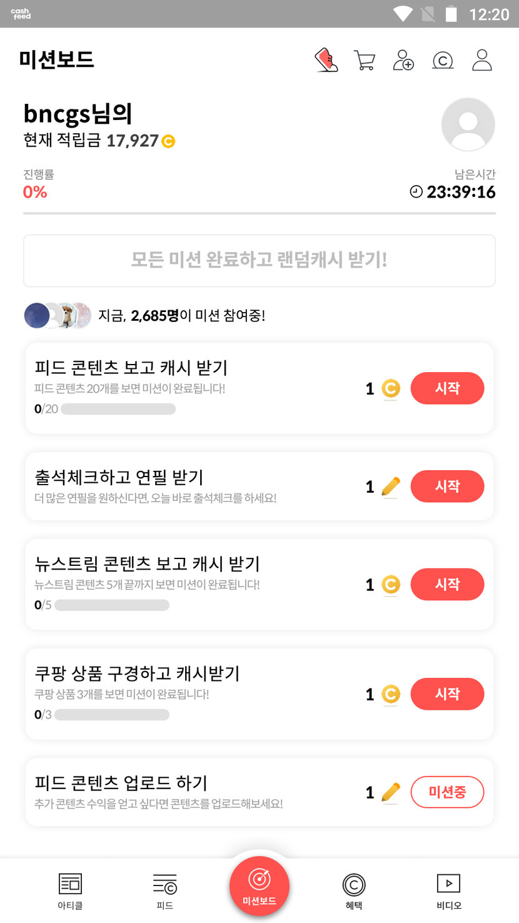Go to the 비디오 tab
Screen dimensions: 519x923
[x=448, y=891]
